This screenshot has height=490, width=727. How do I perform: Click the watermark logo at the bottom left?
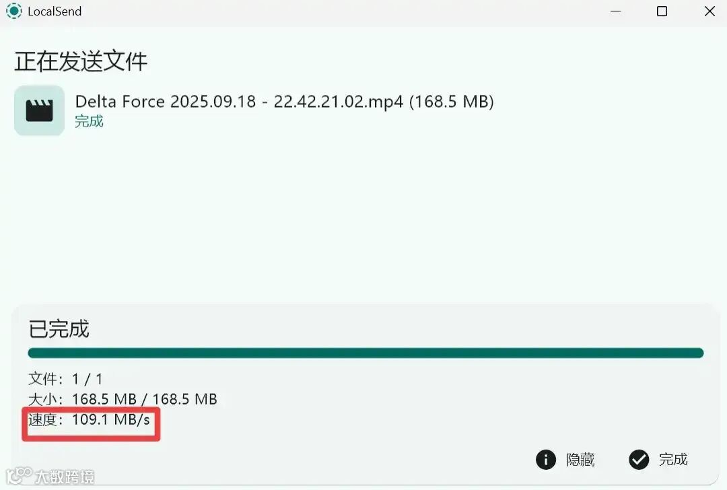pyautogui.click(x=19, y=476)
